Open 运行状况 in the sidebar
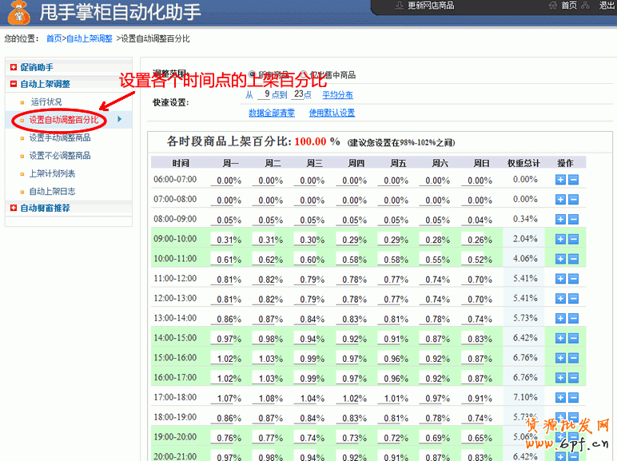Image resolution: width=617 pixels, height=461 pixels. (46, 101)
